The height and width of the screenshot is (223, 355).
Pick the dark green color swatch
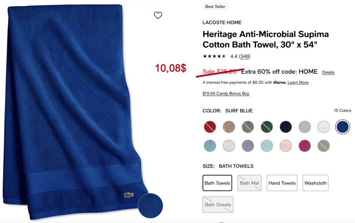(267, 127)
